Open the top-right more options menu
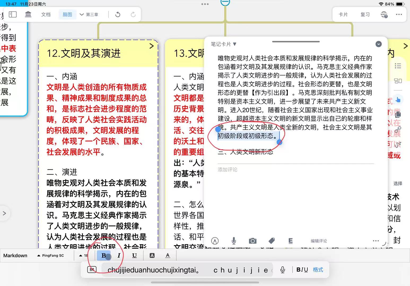 click(399, 15)
